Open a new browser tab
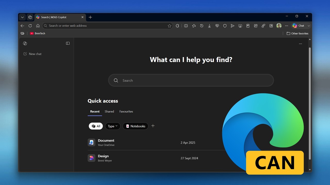 coord(90,17)
